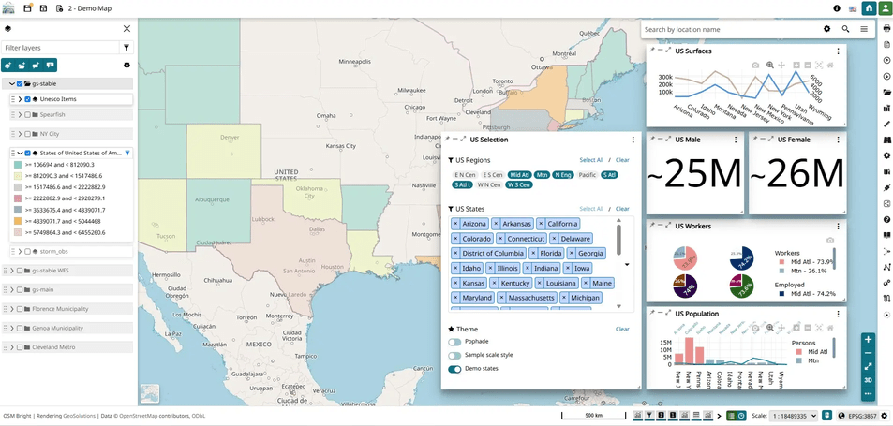The width and height of the screenshot is (893, 426).
Task: Click the add layer button in layer toolbar
Action: coord(8,65)
